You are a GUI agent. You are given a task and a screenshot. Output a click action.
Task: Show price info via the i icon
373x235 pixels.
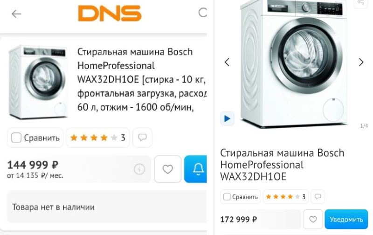coord(139,169)
